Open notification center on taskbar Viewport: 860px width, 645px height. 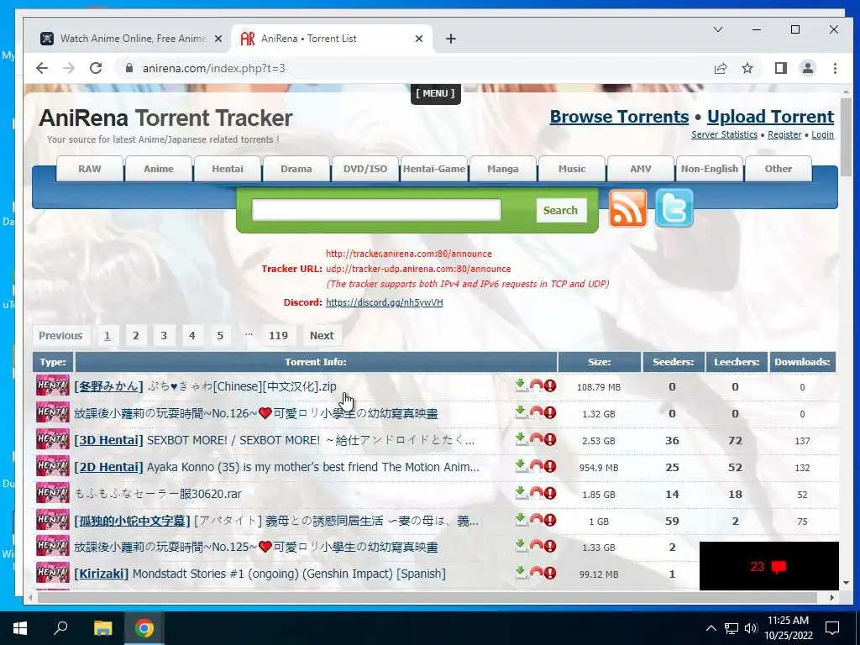coord(832,628)
